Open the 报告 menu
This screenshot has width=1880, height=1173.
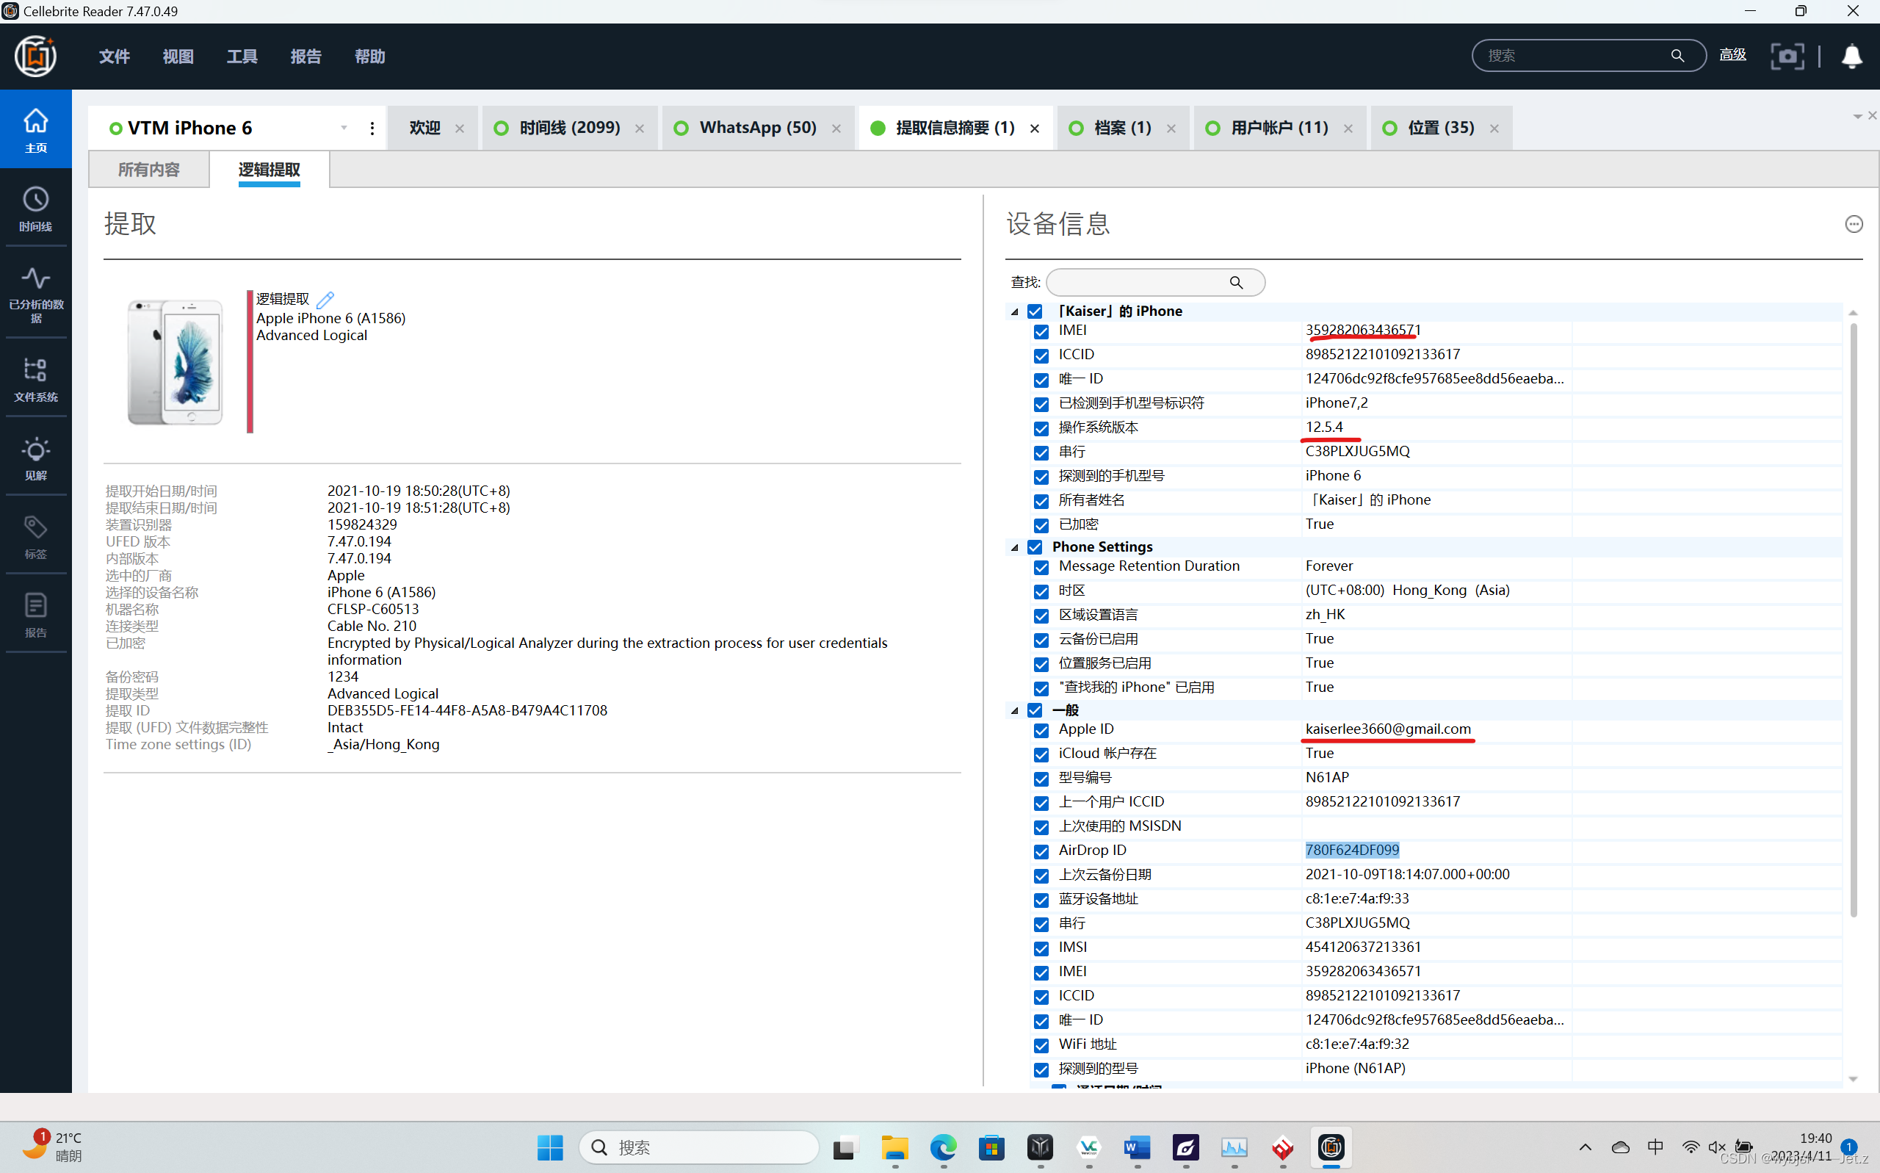click(x=305, y=57)
